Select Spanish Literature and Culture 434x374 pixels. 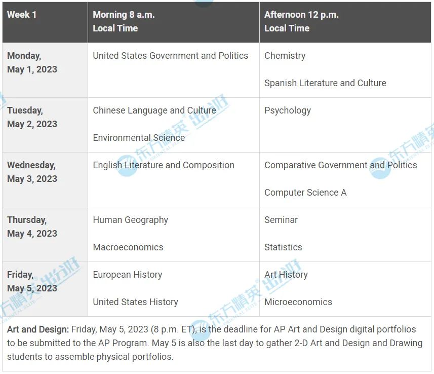pyautogui.click(x=325, y=83)
